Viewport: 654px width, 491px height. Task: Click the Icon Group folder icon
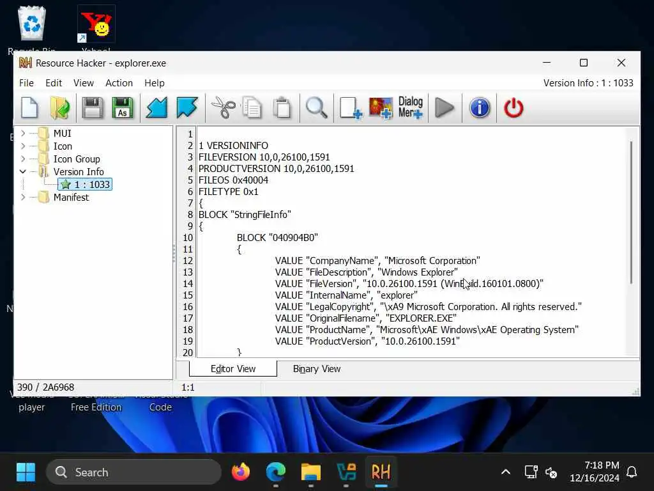(x=43, y=159)
